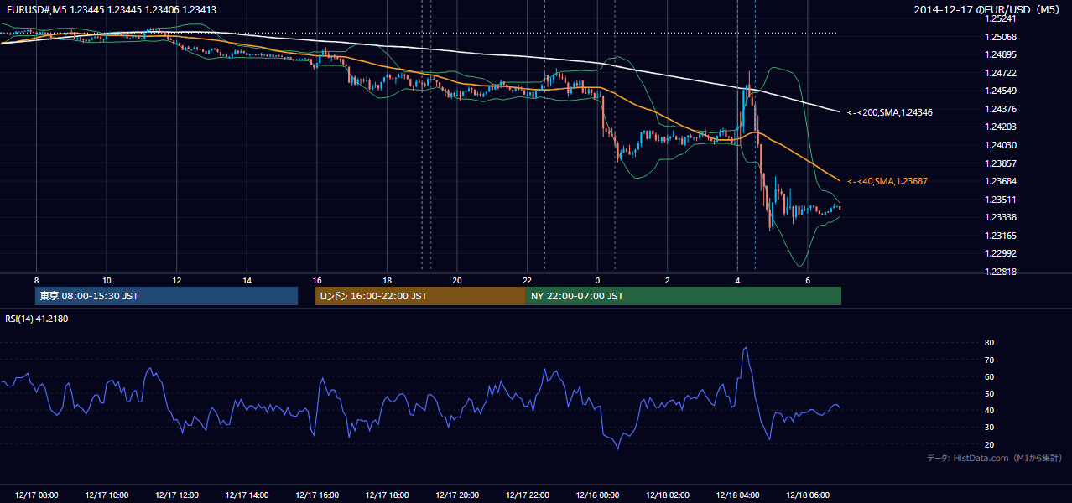
Task: Click price level 1.23511 on the axis
Action: 1001,200
